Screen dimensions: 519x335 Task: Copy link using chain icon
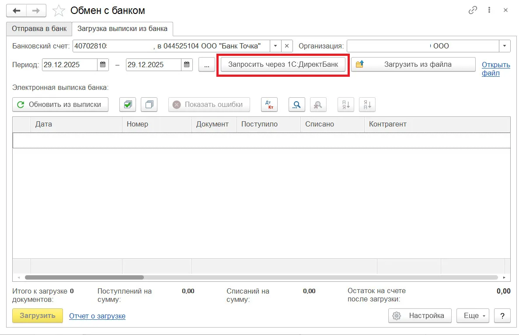(x=473, y=10)
